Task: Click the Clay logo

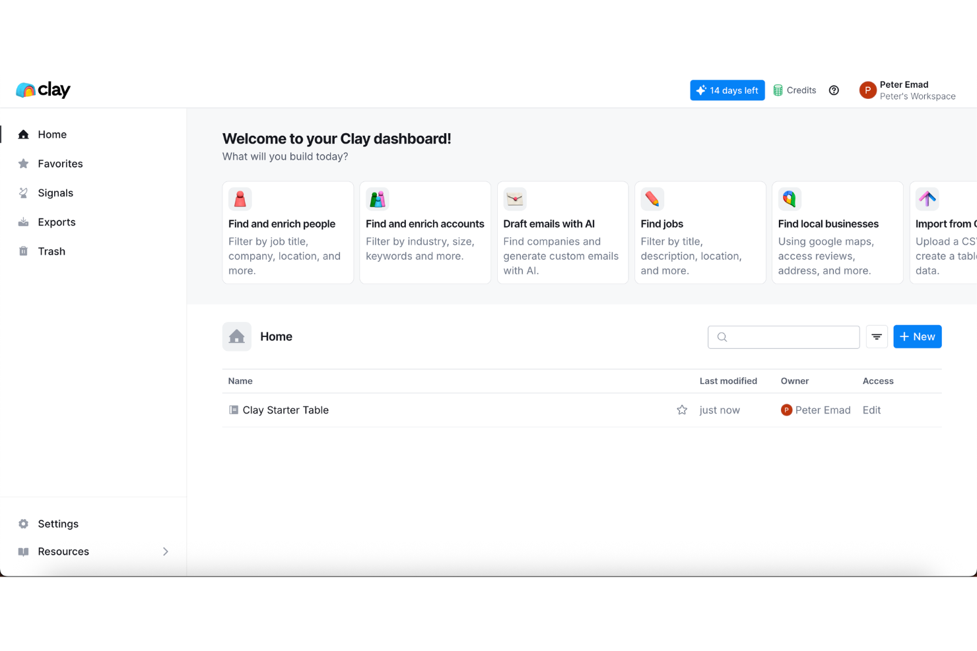Action: [43, 90]
